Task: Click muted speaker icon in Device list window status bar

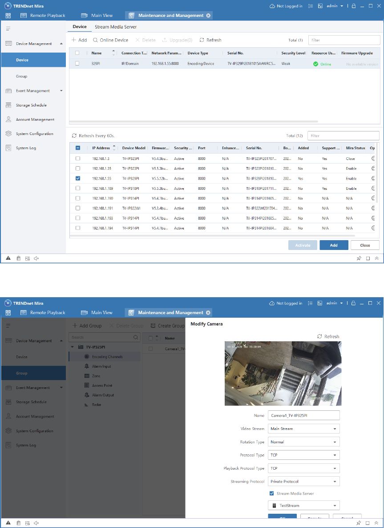Action: (x=36, y=258)
